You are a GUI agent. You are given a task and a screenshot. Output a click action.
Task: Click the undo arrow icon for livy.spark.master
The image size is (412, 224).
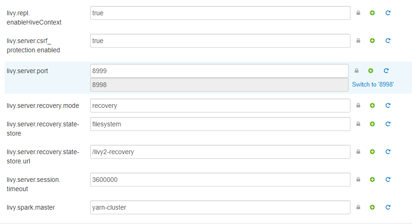tap(388, 207)
